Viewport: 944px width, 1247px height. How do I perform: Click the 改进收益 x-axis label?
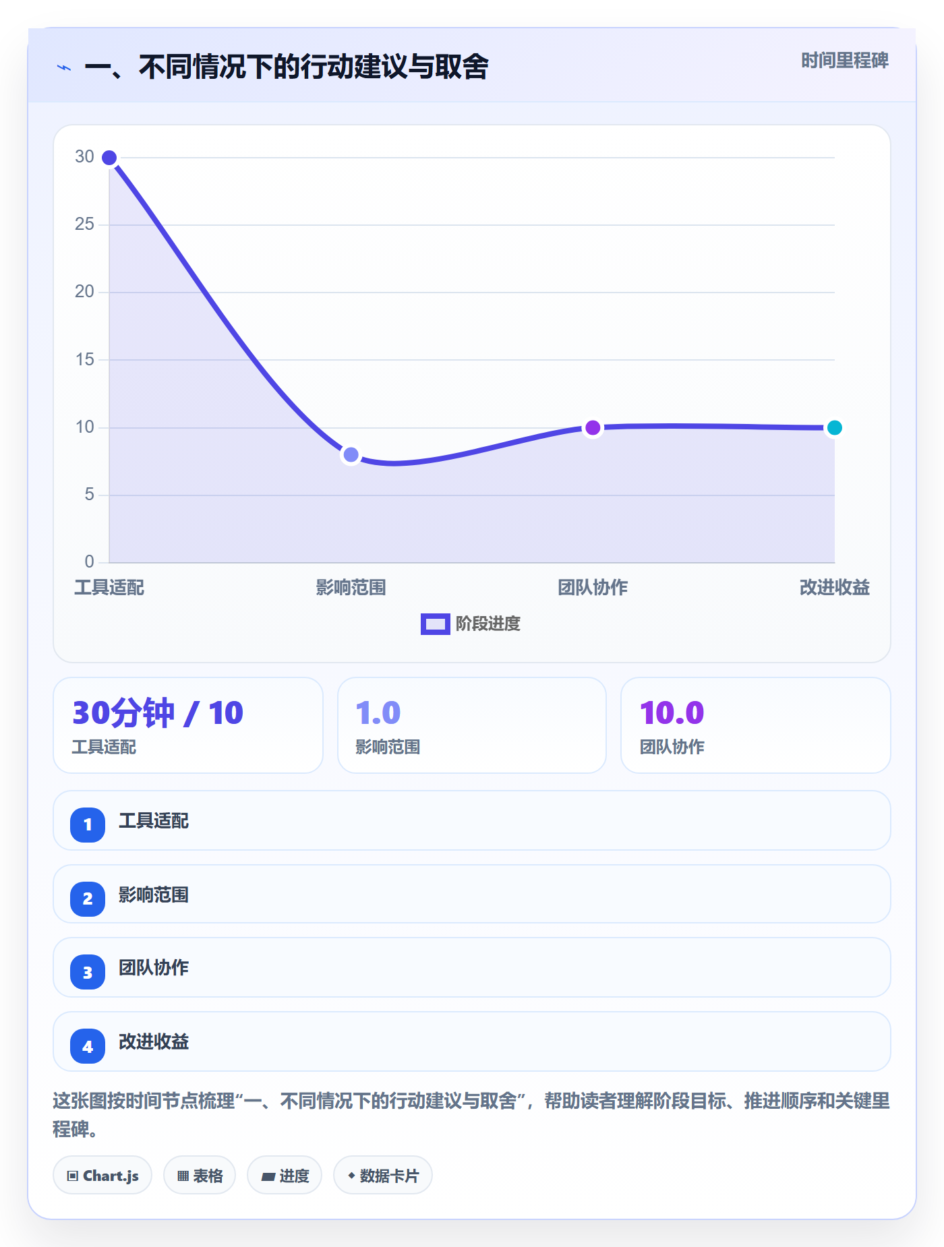click(834, 587)
